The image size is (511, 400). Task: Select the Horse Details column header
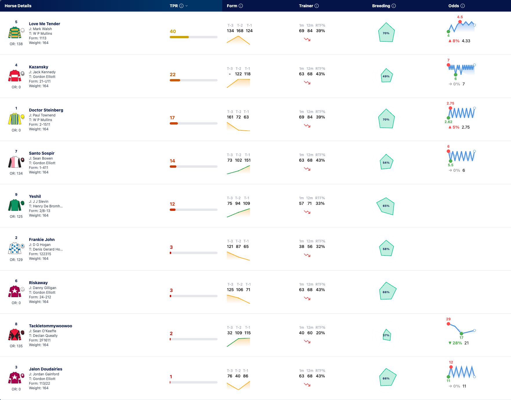point(18,6)
